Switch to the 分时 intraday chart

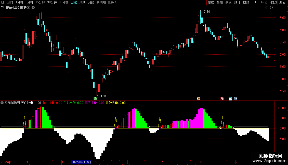10,2
